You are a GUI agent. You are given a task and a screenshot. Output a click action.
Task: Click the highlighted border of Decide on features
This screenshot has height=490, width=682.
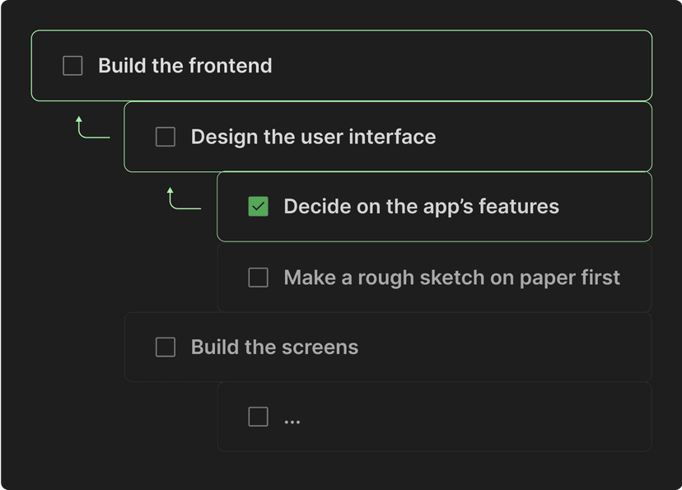coord(434,171)
